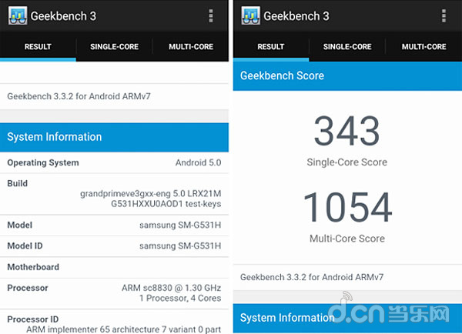462x334 pixels.
Task: Switch to MULTI-CORE tab in right screen
Action: coord(424,46)
